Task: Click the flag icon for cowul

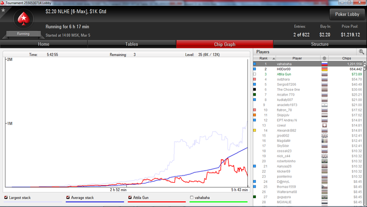Action: click(x=325, y=125)
